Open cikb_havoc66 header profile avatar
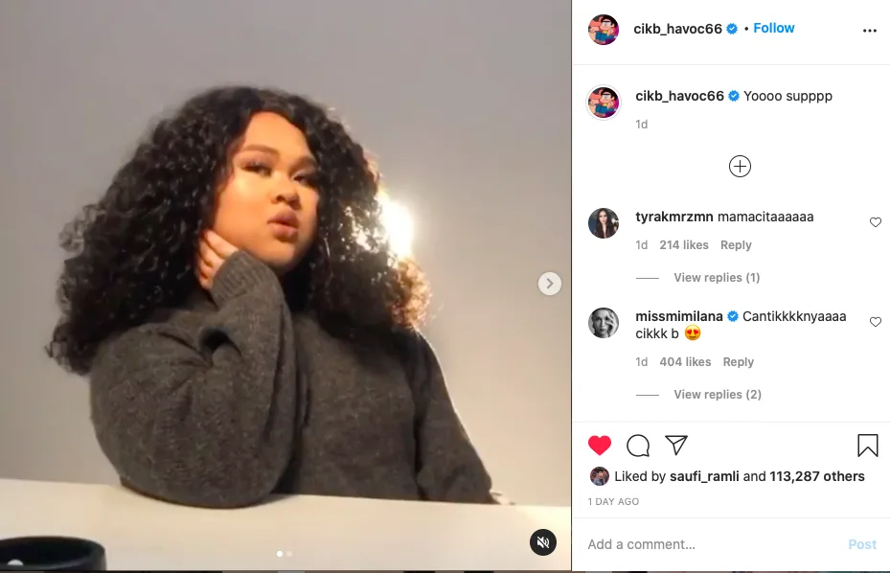Viewport: 890px width, 573px height. (604, 29)
